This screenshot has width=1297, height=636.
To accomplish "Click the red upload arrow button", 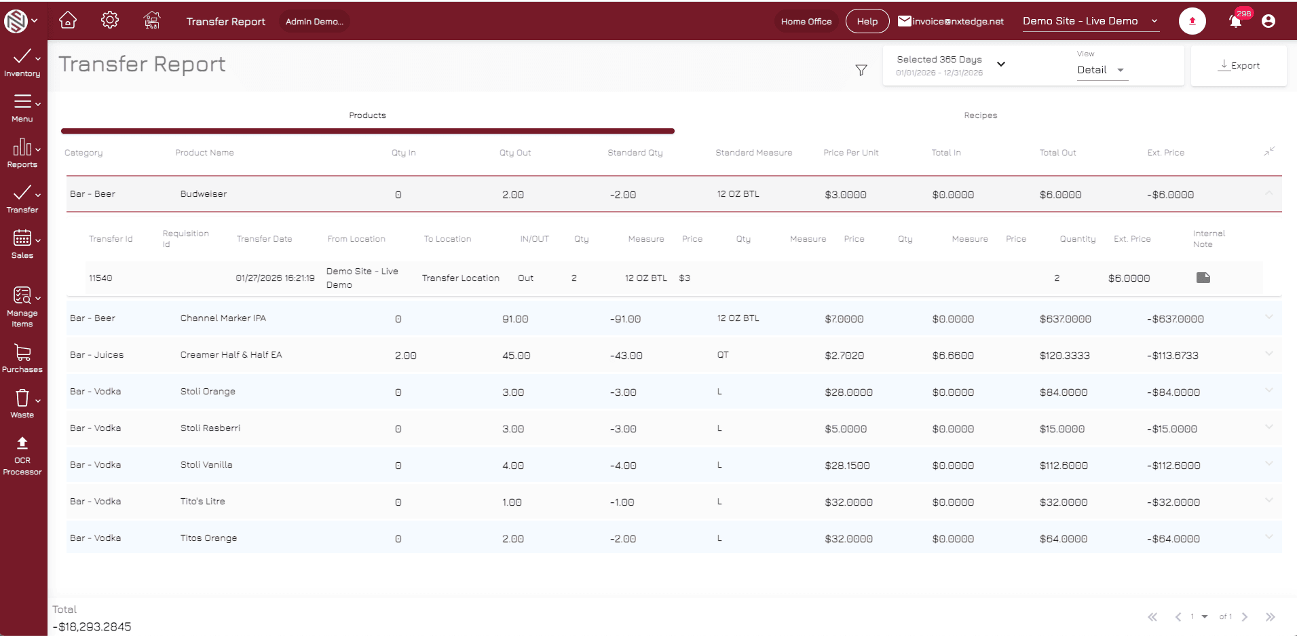I will pyautogui.click(x=1192, y=21).
